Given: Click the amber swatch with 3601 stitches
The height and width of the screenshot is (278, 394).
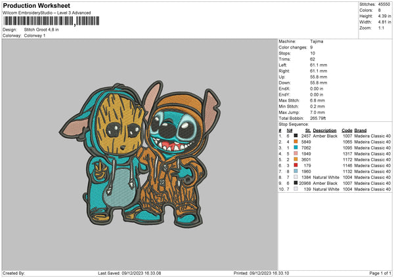Looking at the screenshot, I should (295, 159).
